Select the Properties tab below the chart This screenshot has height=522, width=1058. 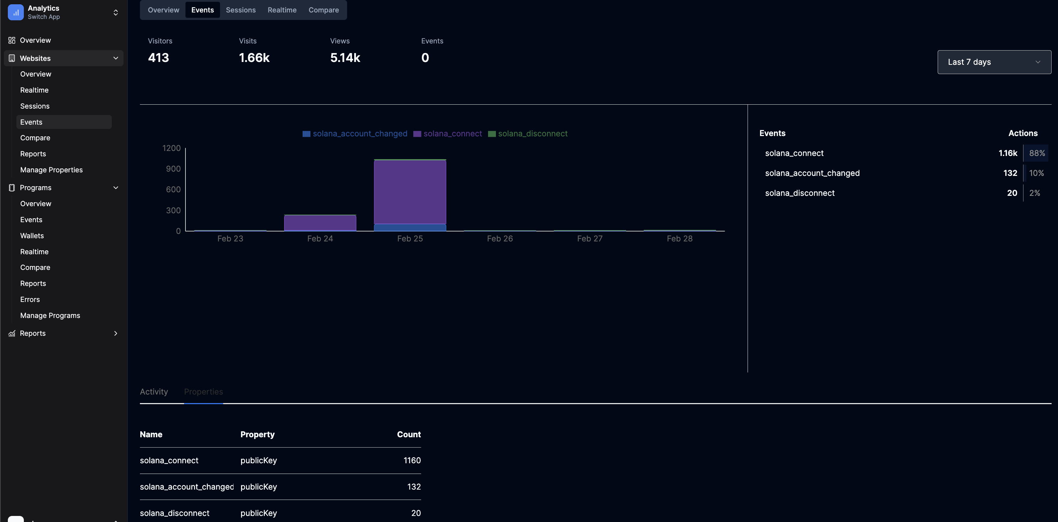point(203,392)
